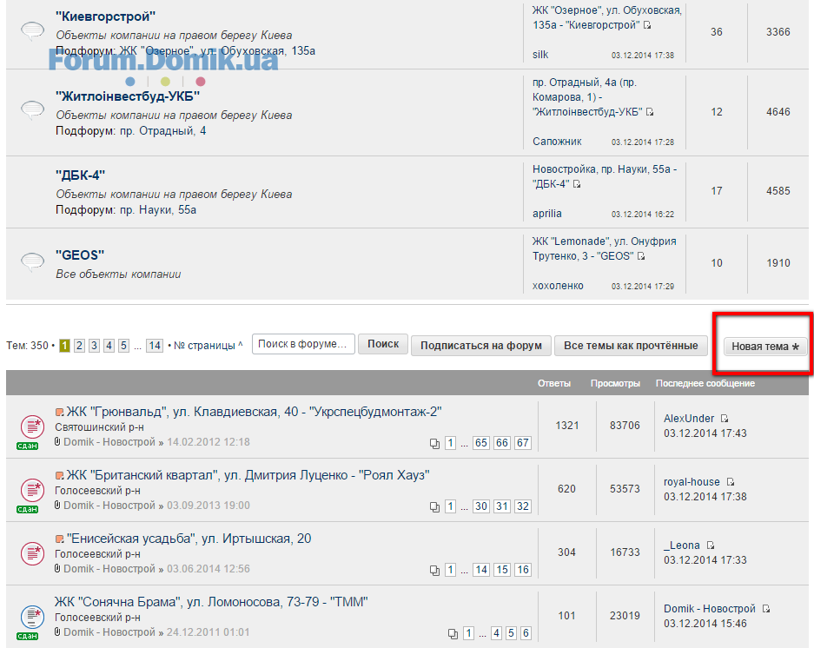
Task: Open the "GEOS" forum
Action: (80, 255)
